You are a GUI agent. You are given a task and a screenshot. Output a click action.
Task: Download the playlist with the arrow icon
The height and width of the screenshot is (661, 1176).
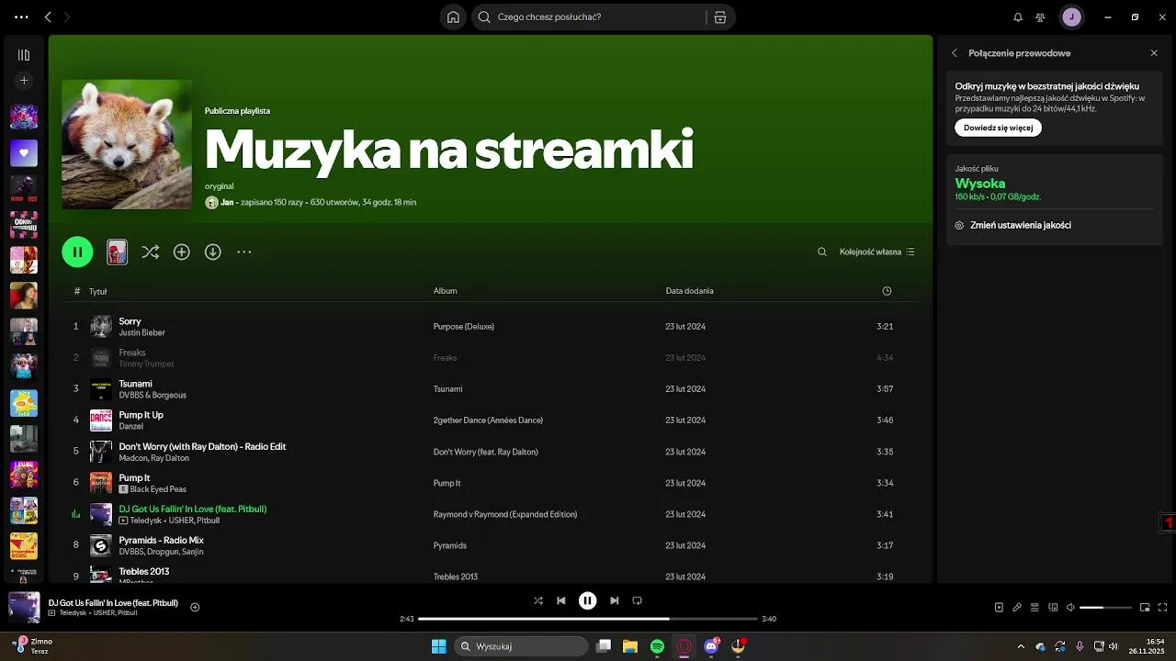pos(213,252)
